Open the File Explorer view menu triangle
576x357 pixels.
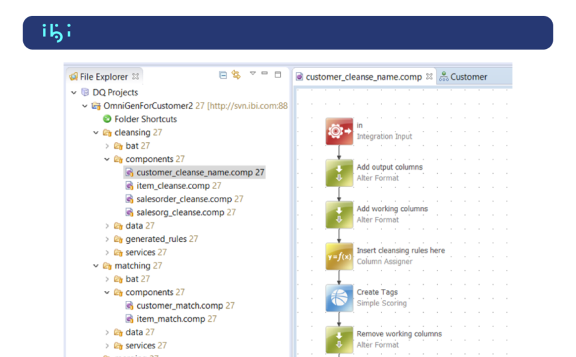(253, 73)
